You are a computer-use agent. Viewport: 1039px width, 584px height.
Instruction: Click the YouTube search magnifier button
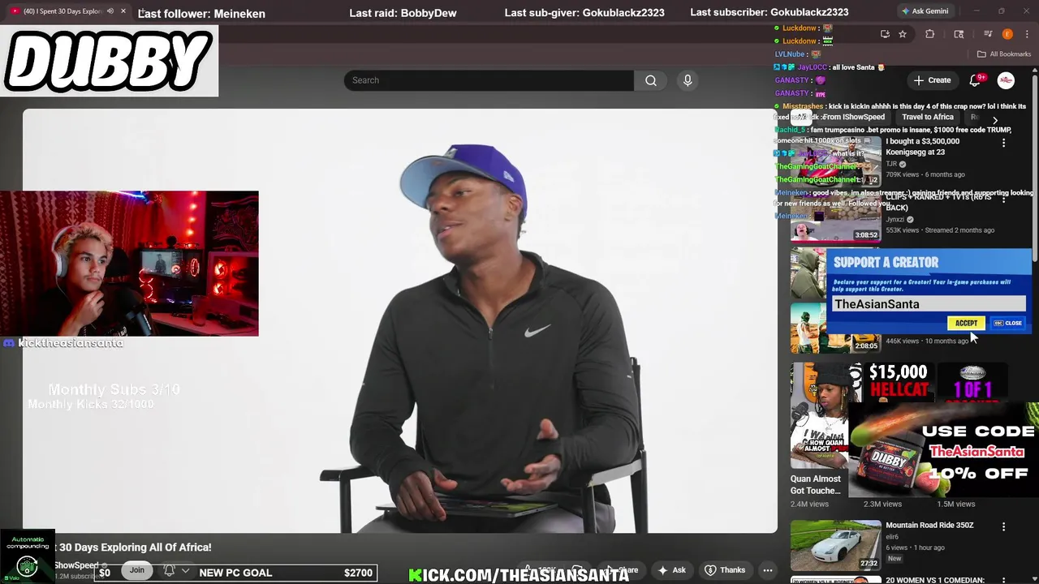(650, 80)
